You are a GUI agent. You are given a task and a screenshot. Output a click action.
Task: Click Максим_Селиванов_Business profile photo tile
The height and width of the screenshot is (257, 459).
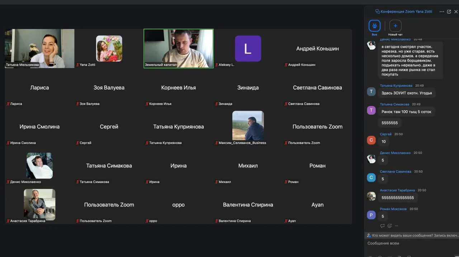point(248,125)
